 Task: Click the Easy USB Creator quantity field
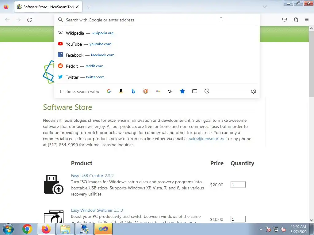pyautogui.click(x=238, y=185)
